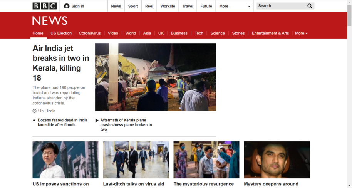Open the red navigation More menu
This screenshot has height=188, width=352.
(301, 33)
